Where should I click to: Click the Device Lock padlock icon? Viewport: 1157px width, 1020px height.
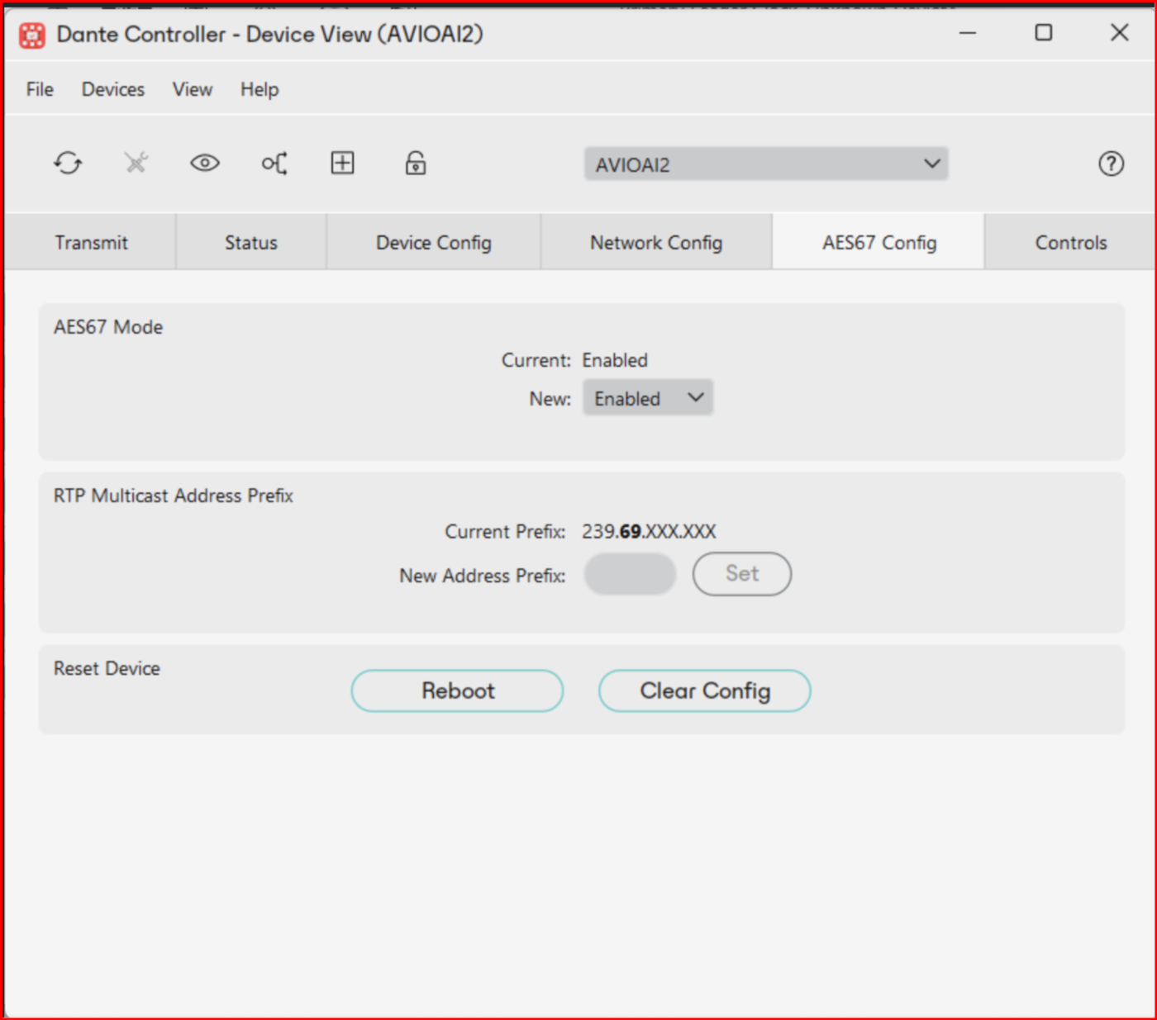click(415, 163)
